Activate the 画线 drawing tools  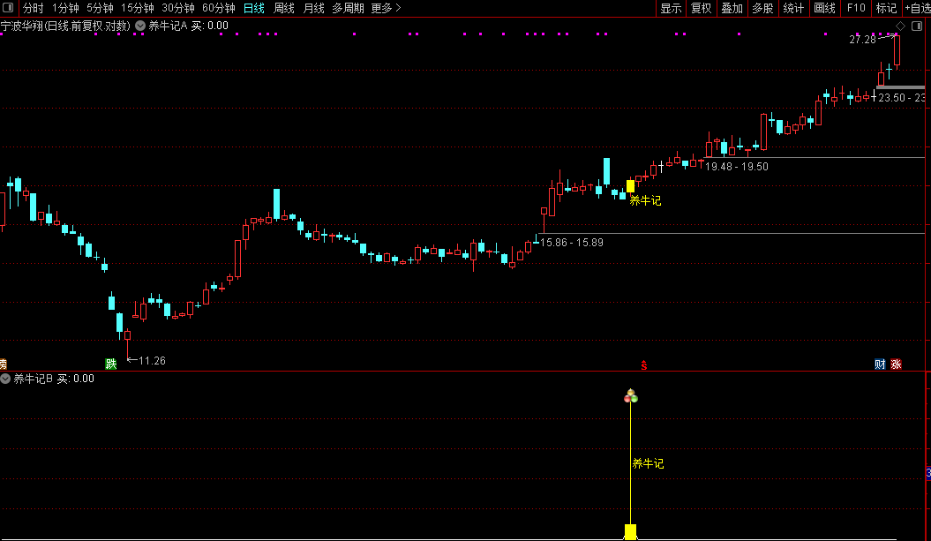tap(825, 8)
